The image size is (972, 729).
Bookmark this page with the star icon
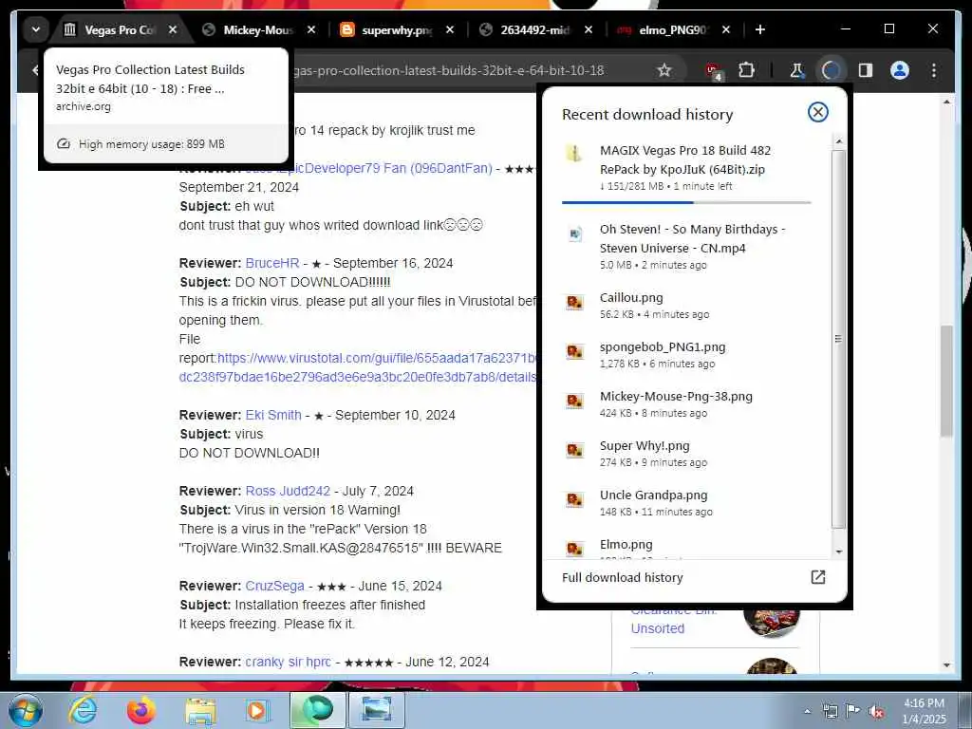coord(664,70)
